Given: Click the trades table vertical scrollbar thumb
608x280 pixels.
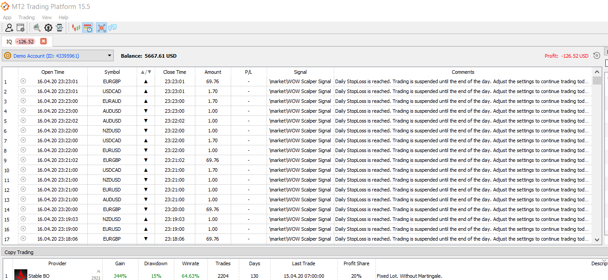Looking at the screenshot, I should pyautogui.click(x=597, y=81).
